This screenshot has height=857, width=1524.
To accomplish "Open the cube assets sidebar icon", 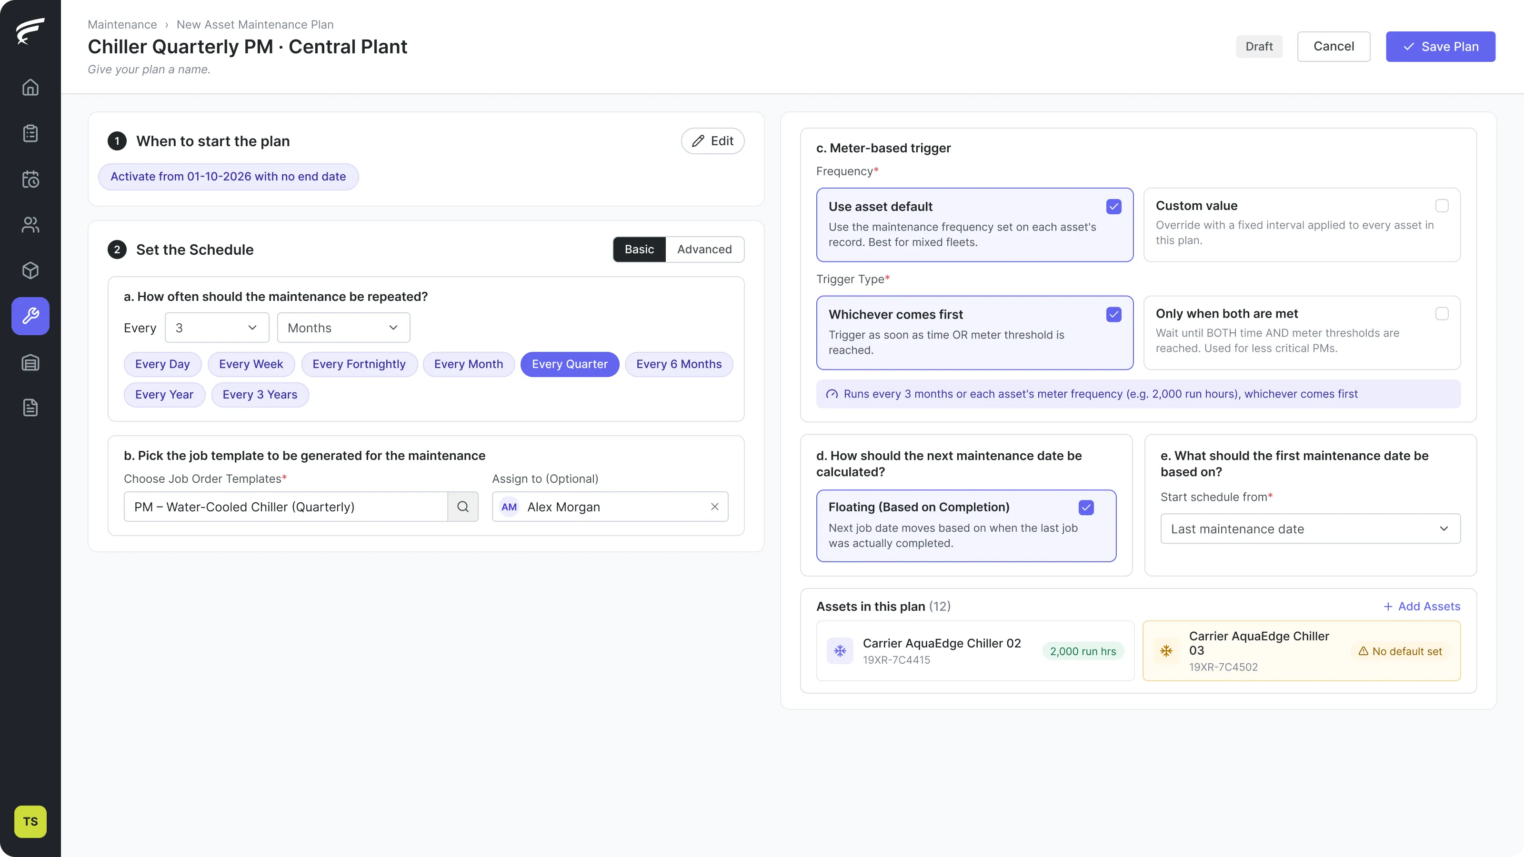I will coord(30,270).
